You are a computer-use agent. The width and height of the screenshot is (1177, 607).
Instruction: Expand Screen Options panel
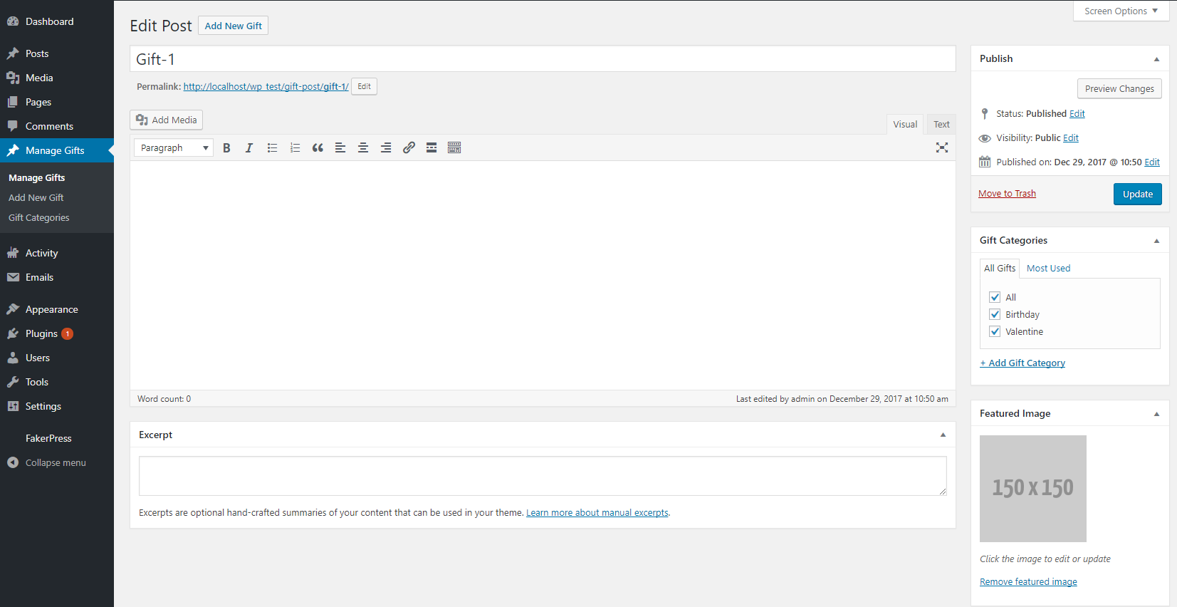coord(1121,11)
